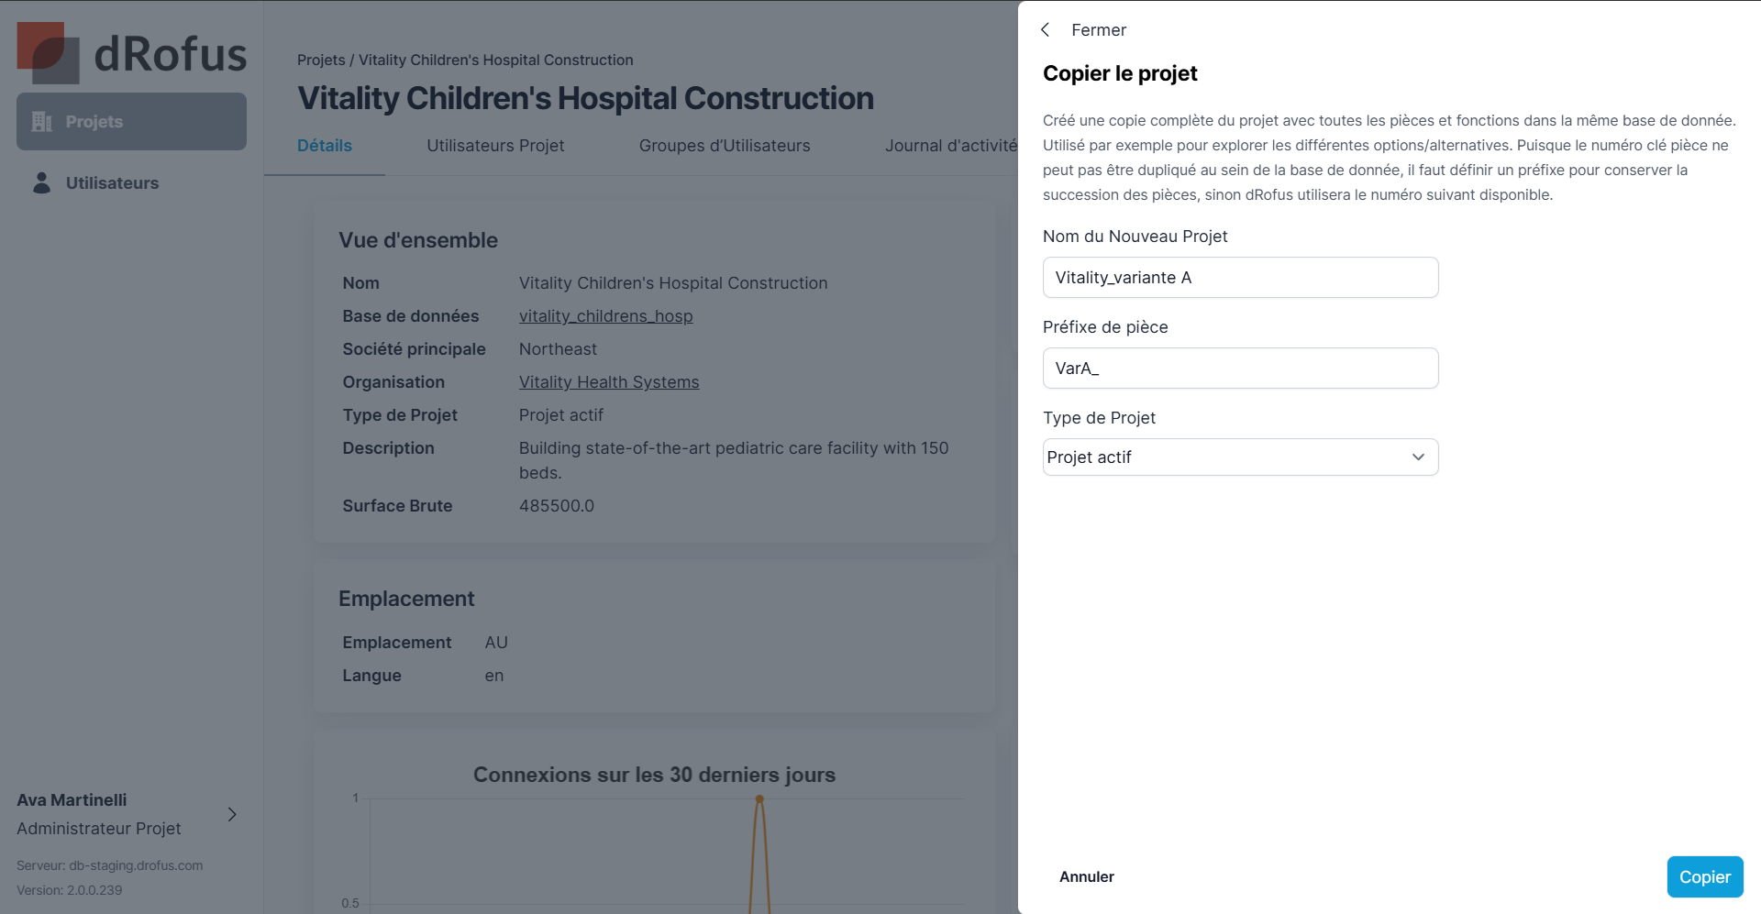
Task: Follow the Vitality Health Systems link
Action: click(609, 382)
